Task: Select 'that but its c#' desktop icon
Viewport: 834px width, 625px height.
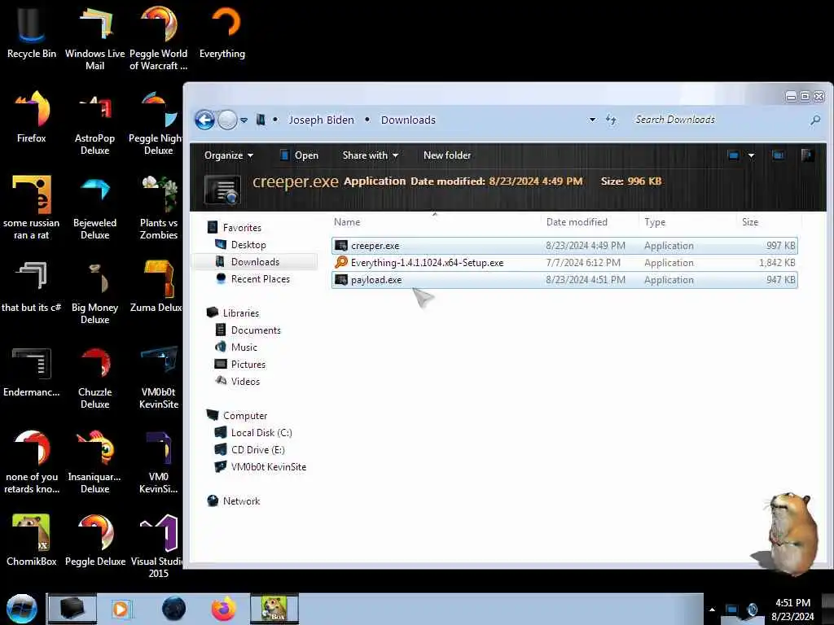Action: point(32,287)
